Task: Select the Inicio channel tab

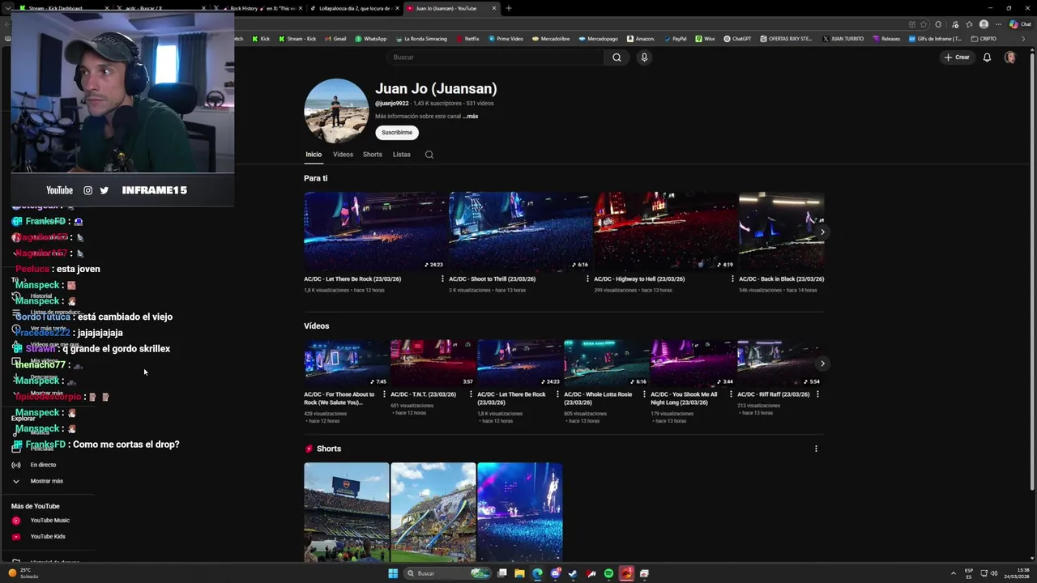Action: pos(314,155)
